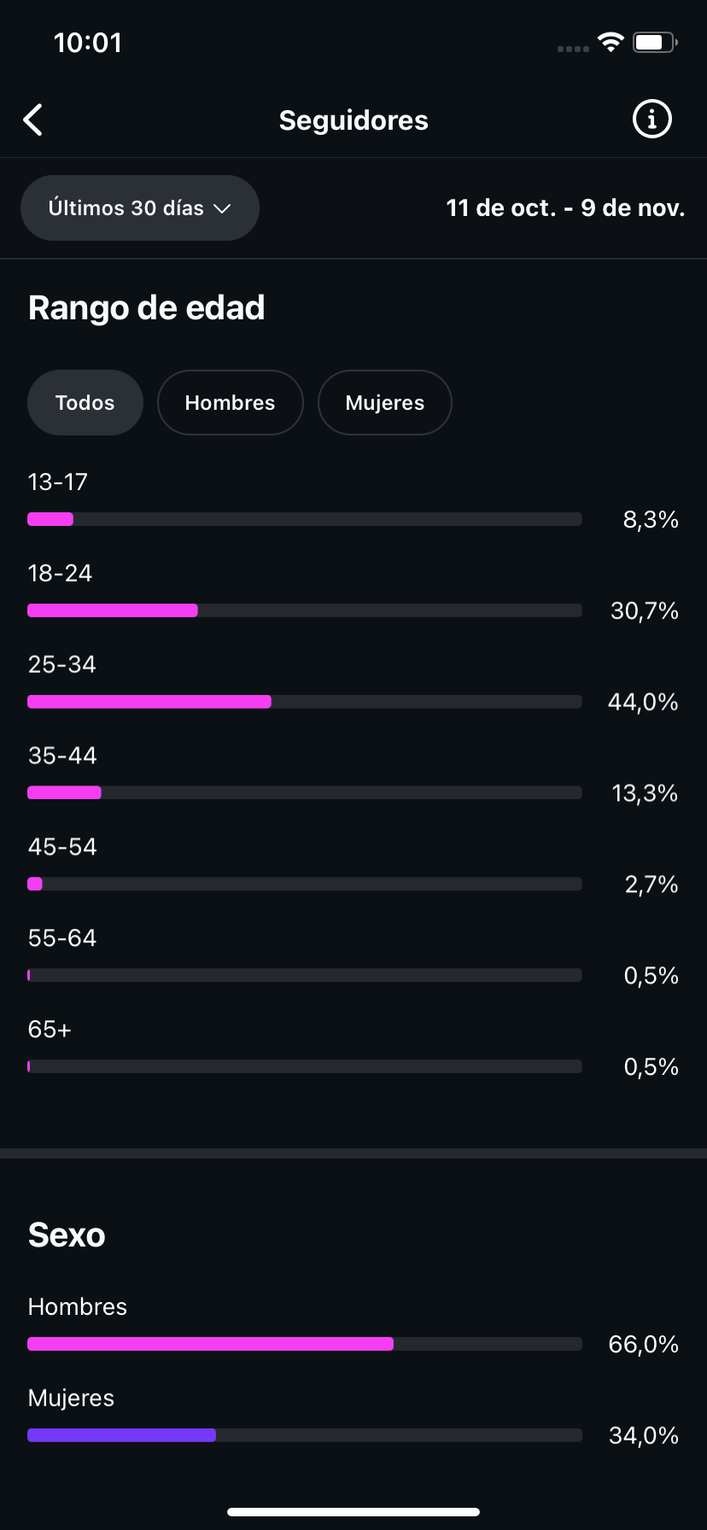Switch to the Hombres filter chip

[231, 403]
